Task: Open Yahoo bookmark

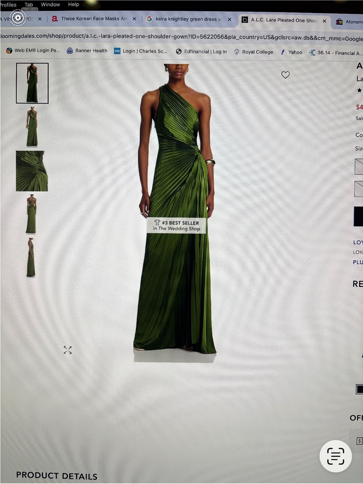Action: coord(291,52)
